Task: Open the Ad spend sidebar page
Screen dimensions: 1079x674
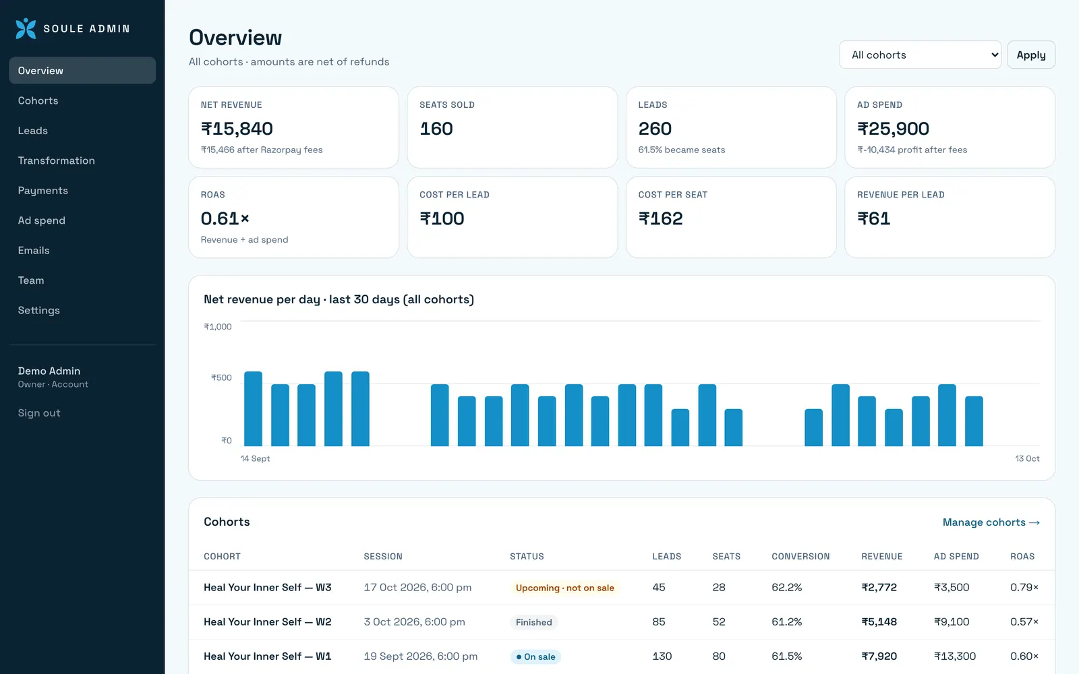Action: (82, 220)
